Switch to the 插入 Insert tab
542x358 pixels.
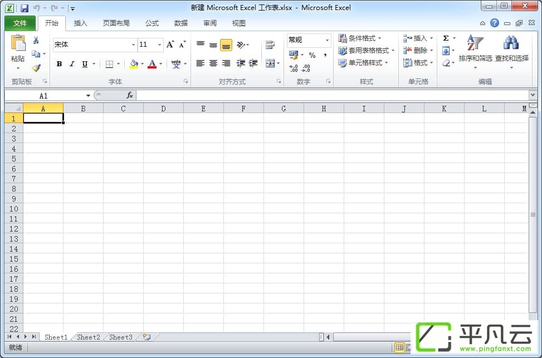[x=81, y=23]
